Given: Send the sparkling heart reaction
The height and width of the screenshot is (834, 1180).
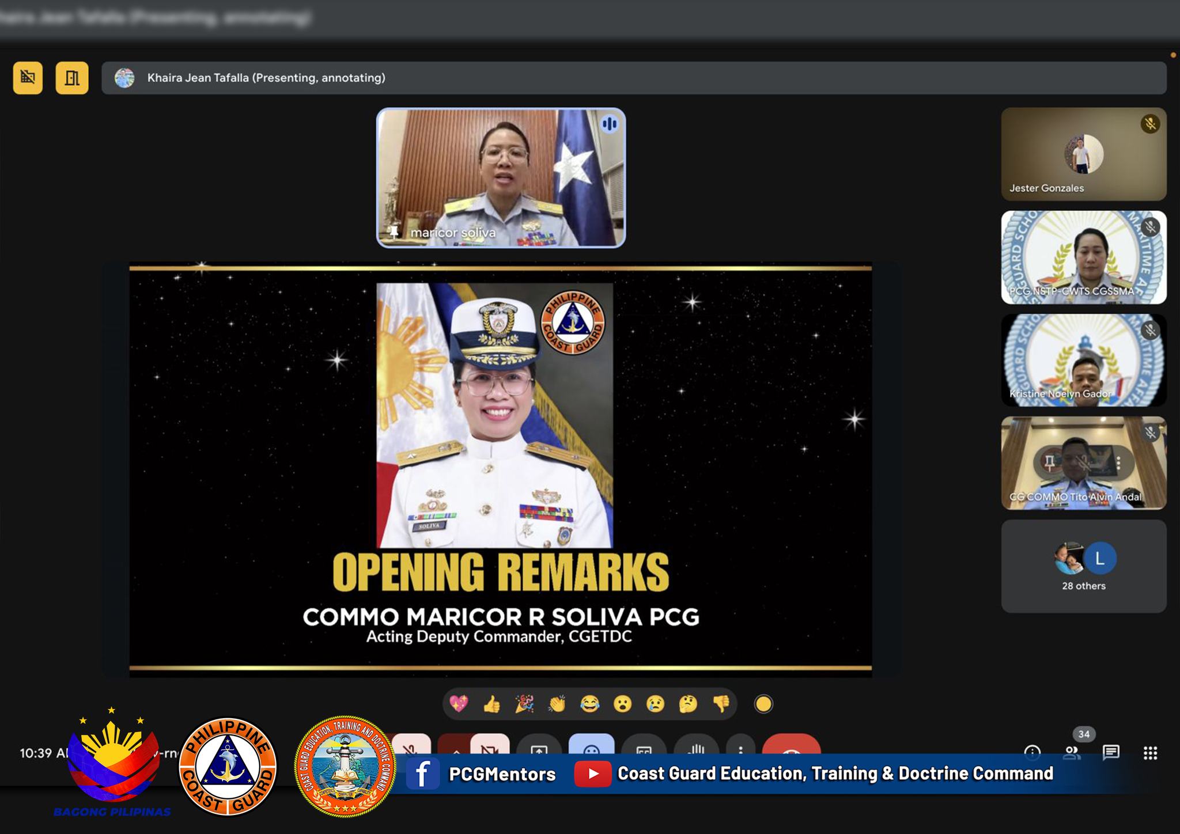Looking at the screenshot, I should tap(459, 704).
